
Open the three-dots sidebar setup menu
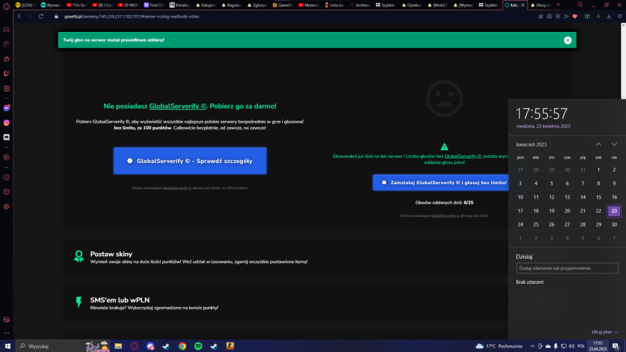(x=6, y=333)
